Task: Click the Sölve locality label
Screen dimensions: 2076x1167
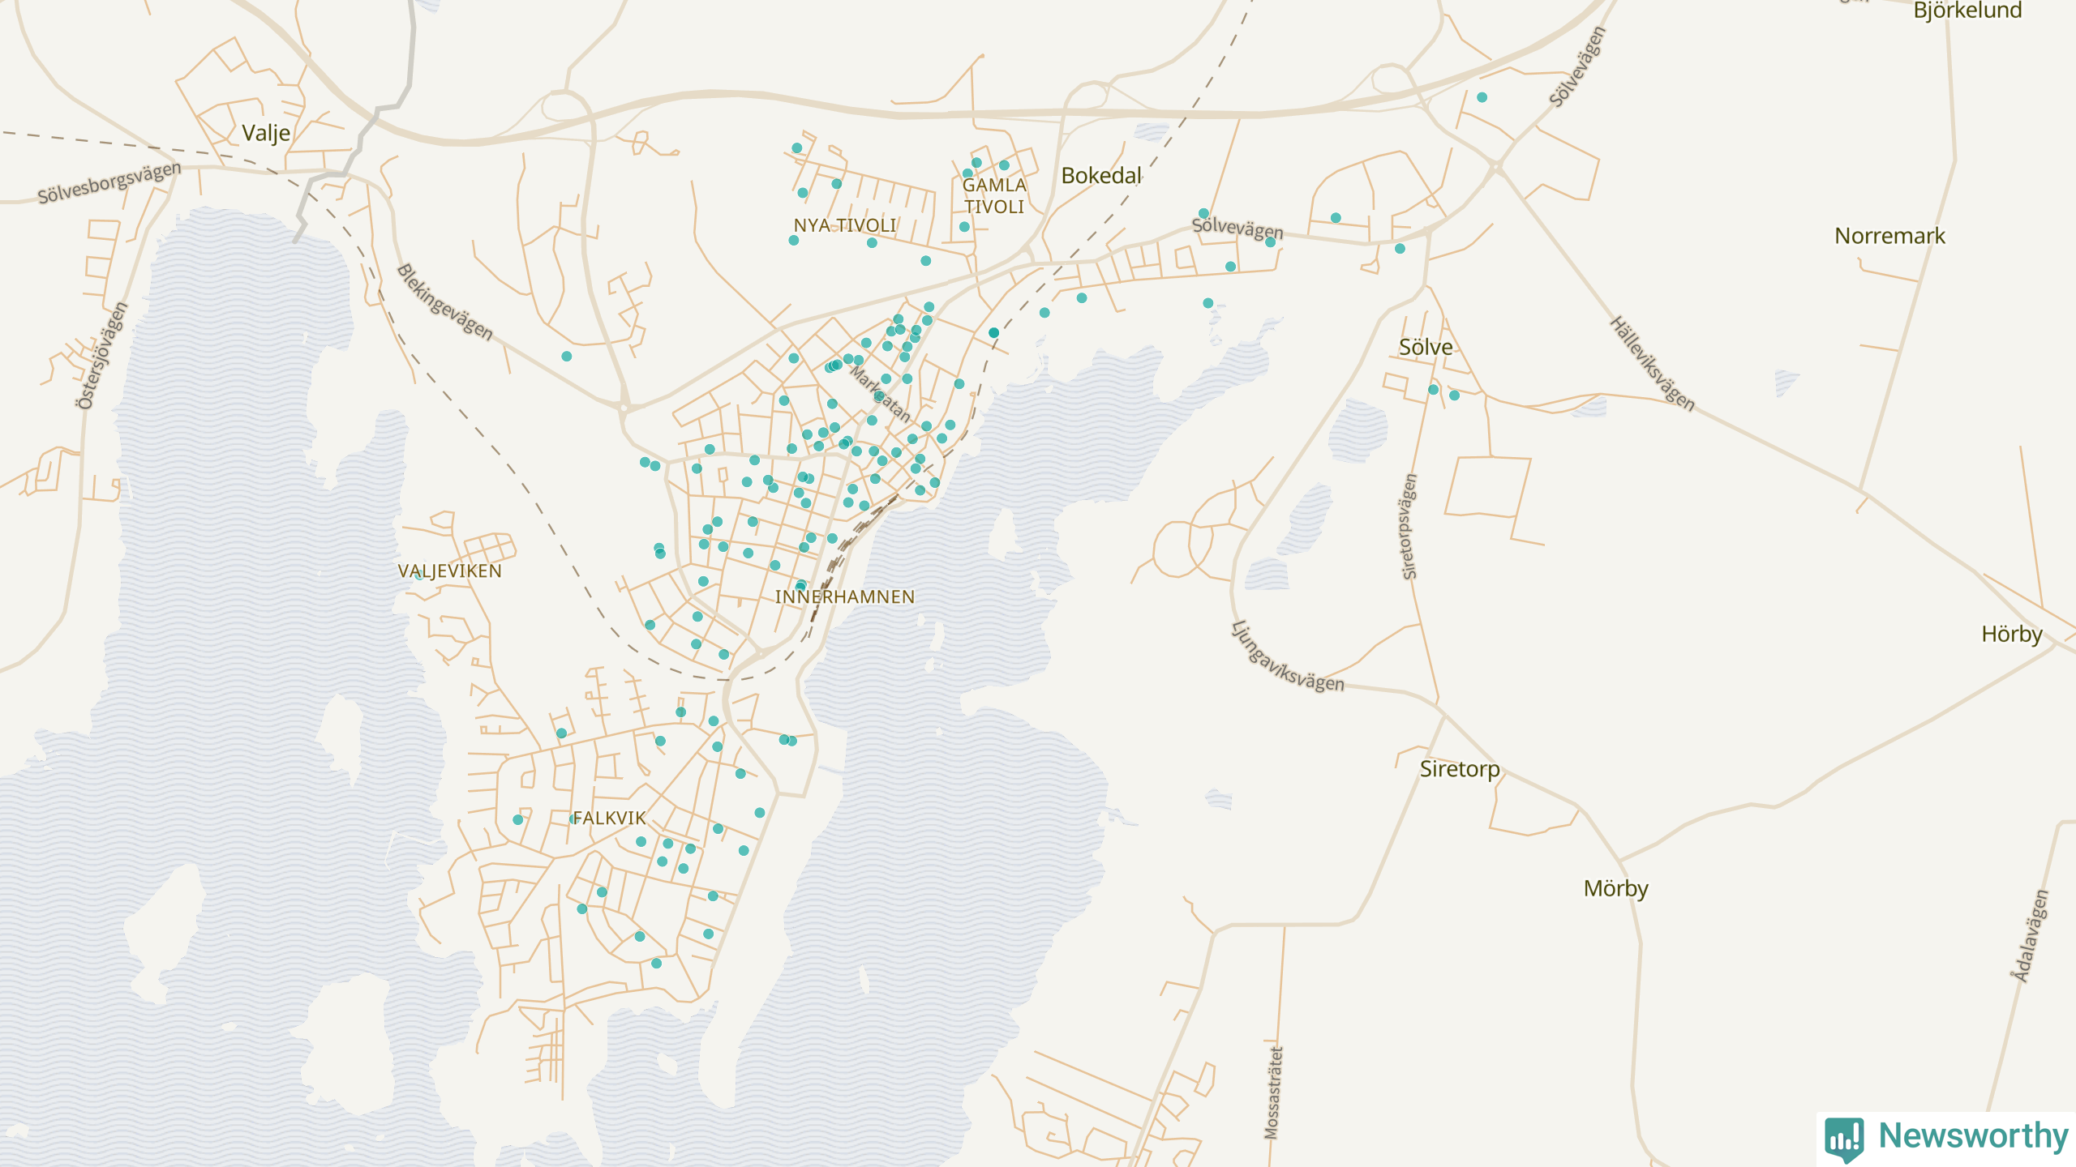Action: coord(1425,348)
